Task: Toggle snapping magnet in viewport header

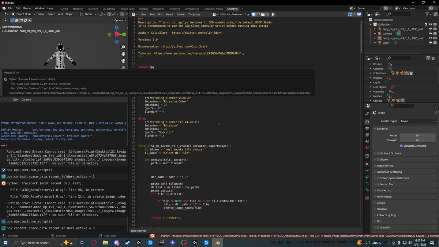Action: click(x=109, y=14)
